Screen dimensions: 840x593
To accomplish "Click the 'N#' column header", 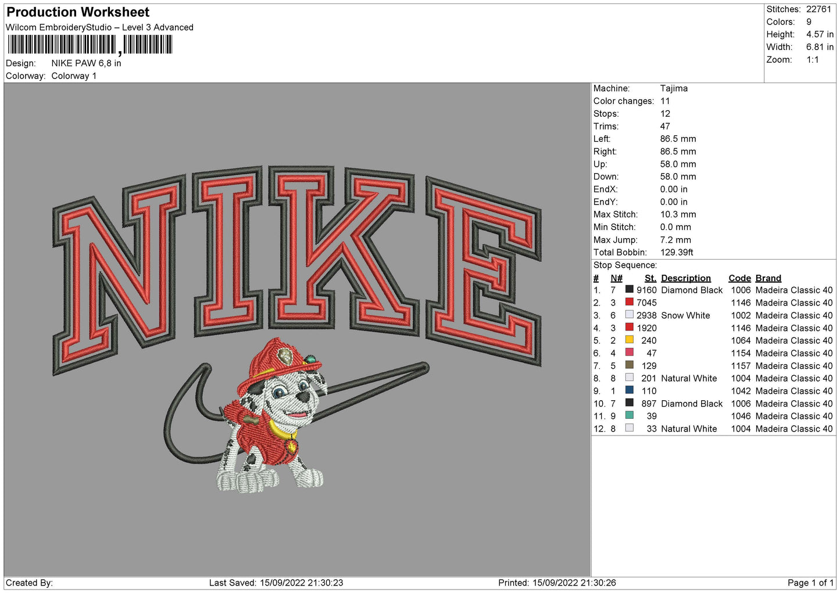I will pos(616,278).
